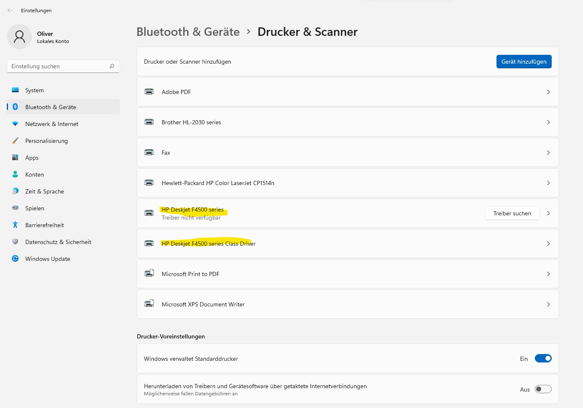Click the Einstellung suchen search field
Screen dimensions: 583x408
63,66
